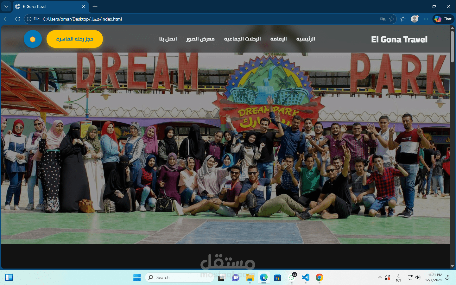Open the الرحلات الجماعية navigation link
Screen dimensions: 456x285
pos(243,39)
